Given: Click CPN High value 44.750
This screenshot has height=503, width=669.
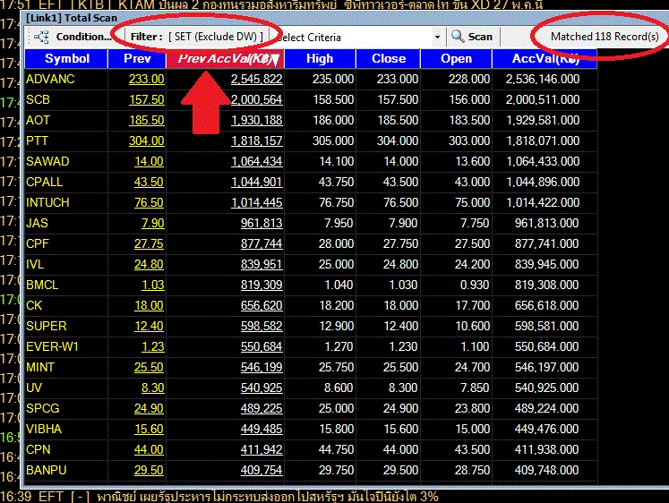Looking at the screenshot, I should click(336, 449).
